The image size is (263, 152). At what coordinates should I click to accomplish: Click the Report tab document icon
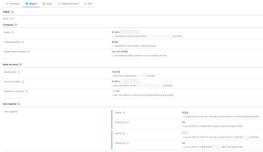[27, 4]
